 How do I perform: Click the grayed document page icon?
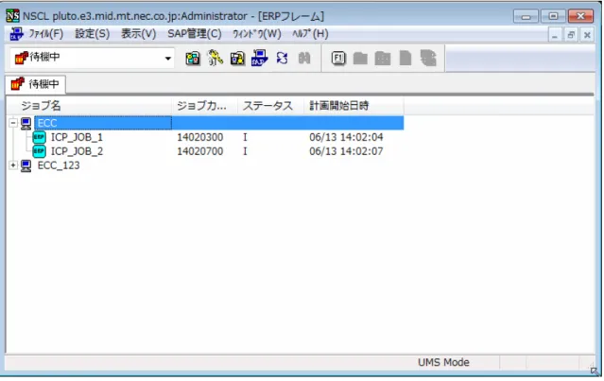tap(406, 59)
